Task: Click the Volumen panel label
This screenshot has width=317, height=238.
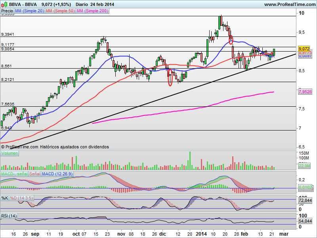Action: point(10,153)
